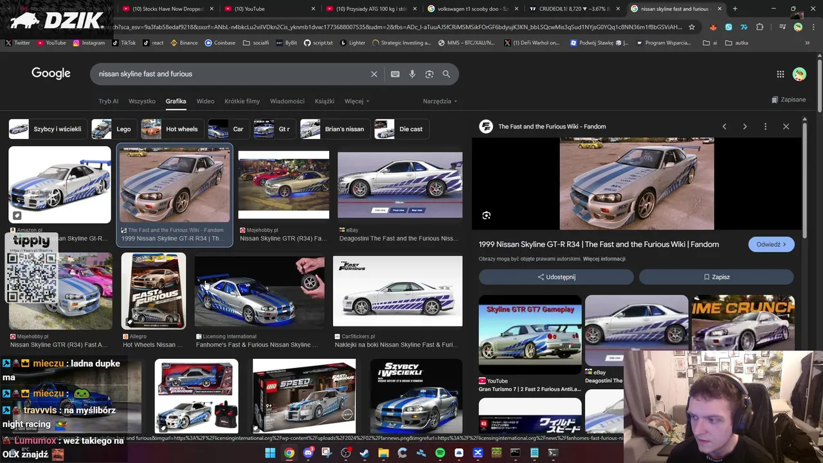Open Google account profile avatar
823x463 pixels.
[799, 74]
